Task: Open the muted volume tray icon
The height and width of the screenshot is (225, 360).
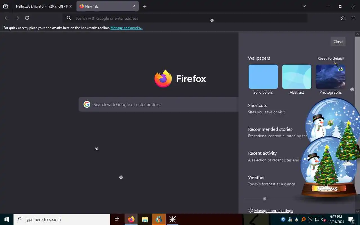Action: (323, 219)
